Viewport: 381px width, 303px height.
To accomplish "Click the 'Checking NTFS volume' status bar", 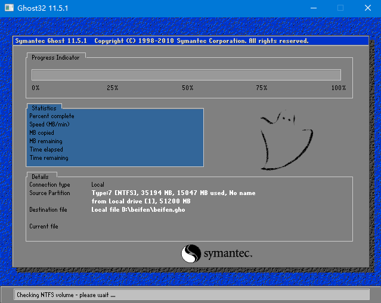I will click(x=192, y=295).
